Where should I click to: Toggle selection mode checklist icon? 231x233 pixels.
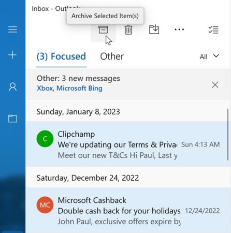click(x=213, y=30)
